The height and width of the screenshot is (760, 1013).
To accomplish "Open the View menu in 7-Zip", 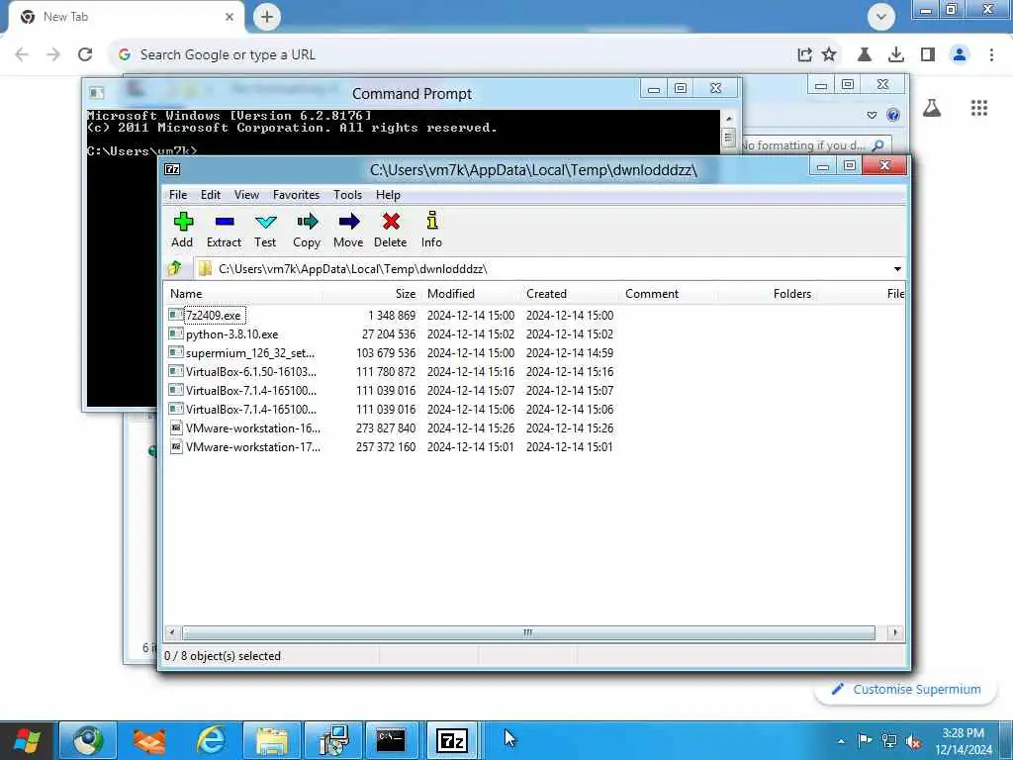I will [x=246, y=195].
